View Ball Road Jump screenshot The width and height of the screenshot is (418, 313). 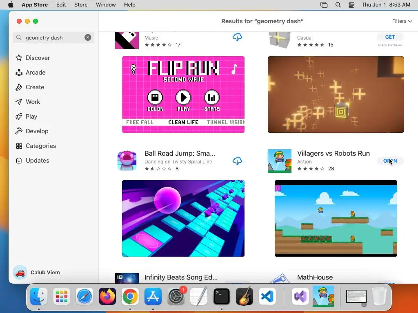[183, 218]
